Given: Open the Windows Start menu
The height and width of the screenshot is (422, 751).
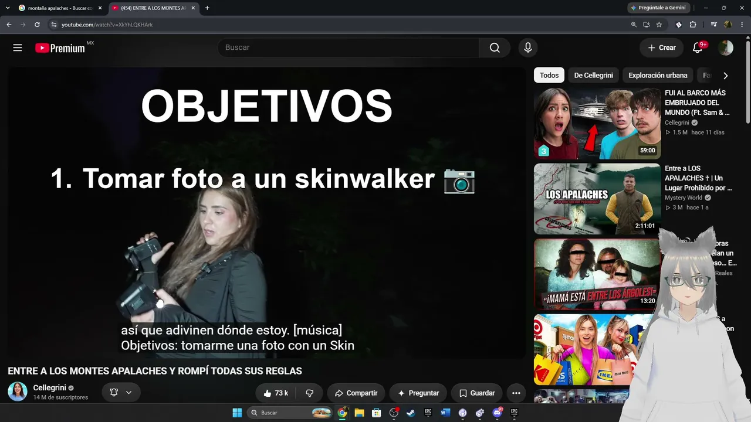Looking at the screenshot, I should (237, 413).
